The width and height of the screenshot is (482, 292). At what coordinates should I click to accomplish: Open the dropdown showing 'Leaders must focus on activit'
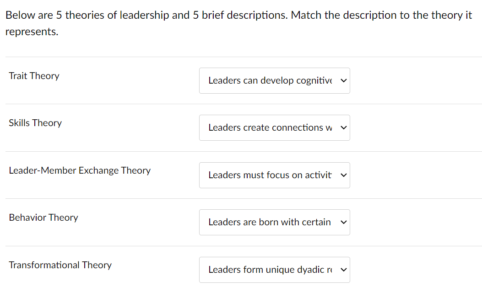275,175
